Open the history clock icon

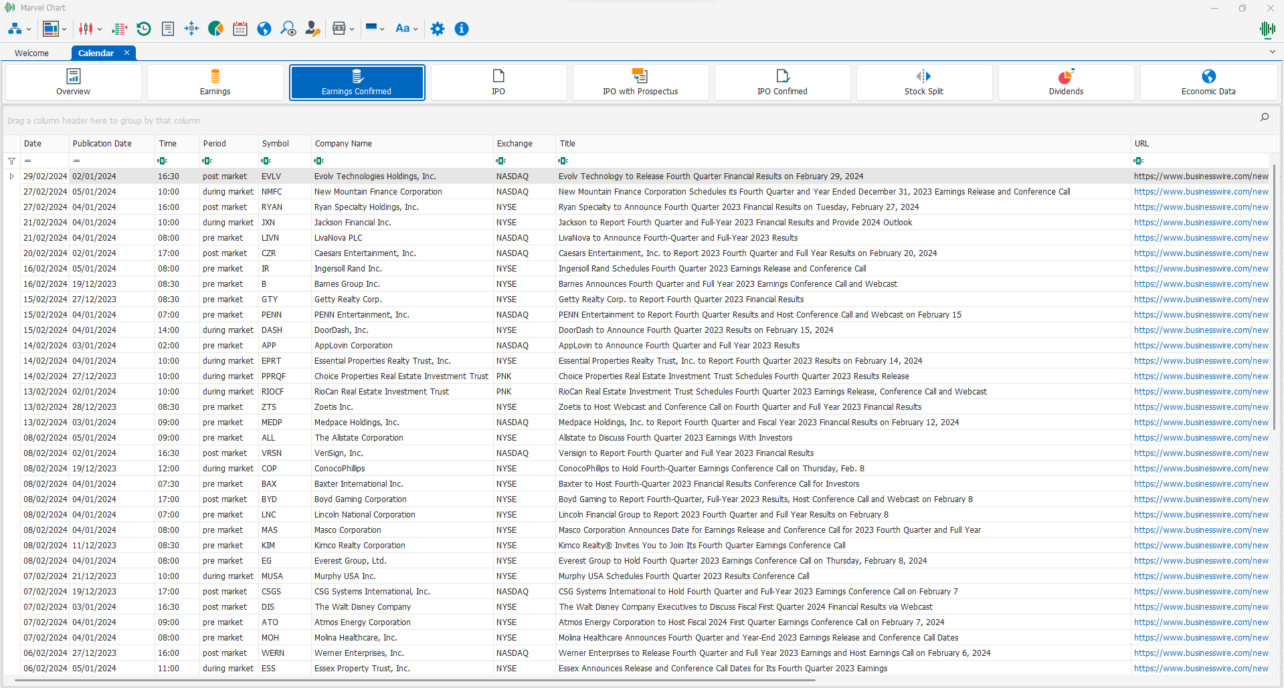pos(144,29)
